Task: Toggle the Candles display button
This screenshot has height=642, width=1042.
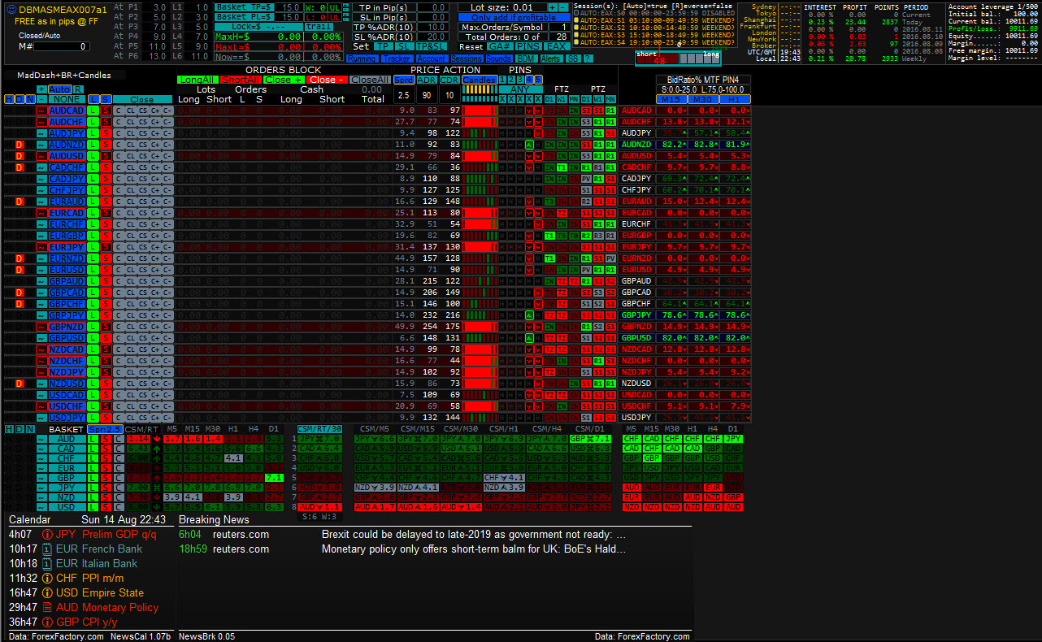Action: pyautogui.click(x=480, y=80)
